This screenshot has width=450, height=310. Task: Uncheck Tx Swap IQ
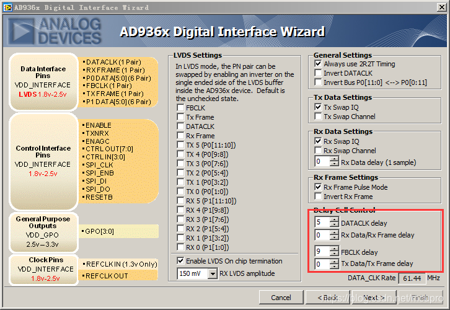(318, 107)
